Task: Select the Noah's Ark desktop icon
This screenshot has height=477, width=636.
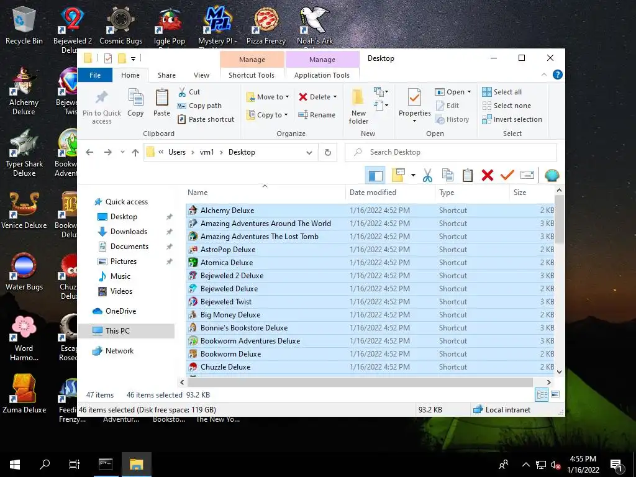Action: click(x=315, y=25)
